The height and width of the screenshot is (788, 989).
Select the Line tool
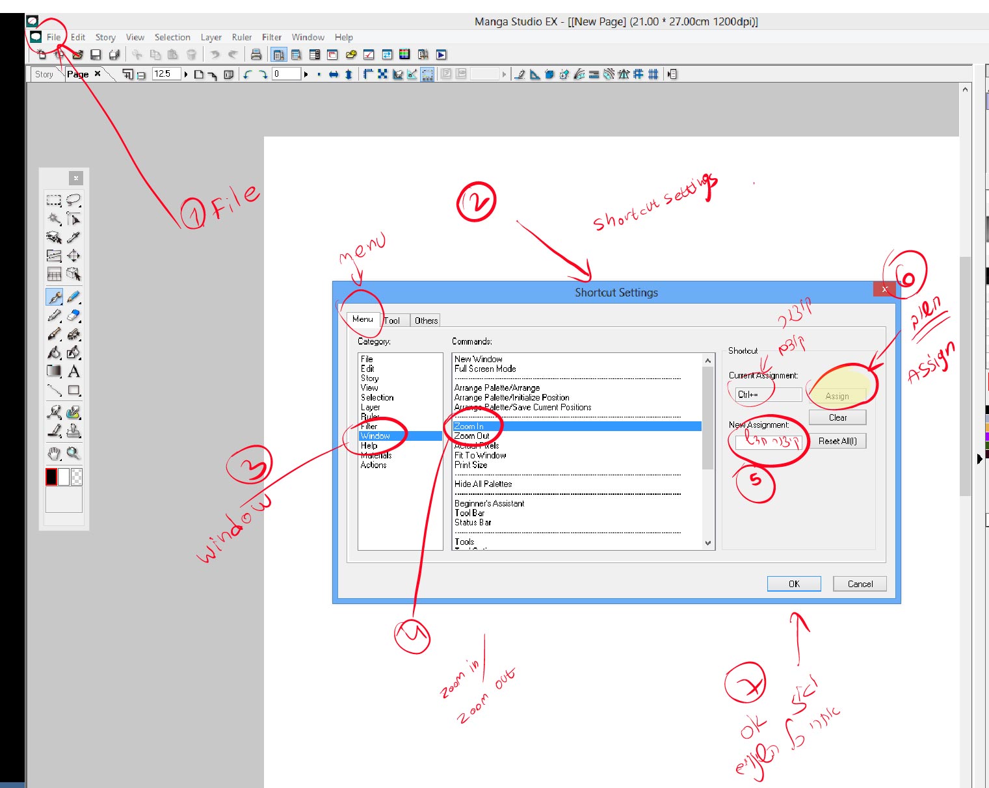[54, 390]
